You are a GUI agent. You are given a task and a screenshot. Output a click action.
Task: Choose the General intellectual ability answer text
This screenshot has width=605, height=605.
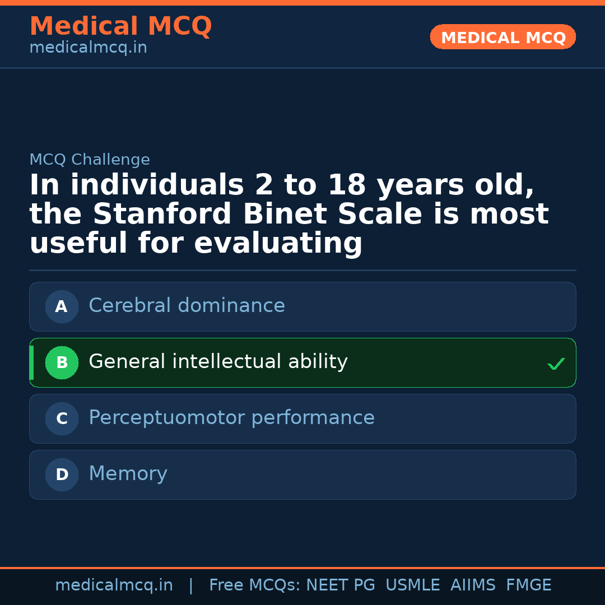coord(218,362)
